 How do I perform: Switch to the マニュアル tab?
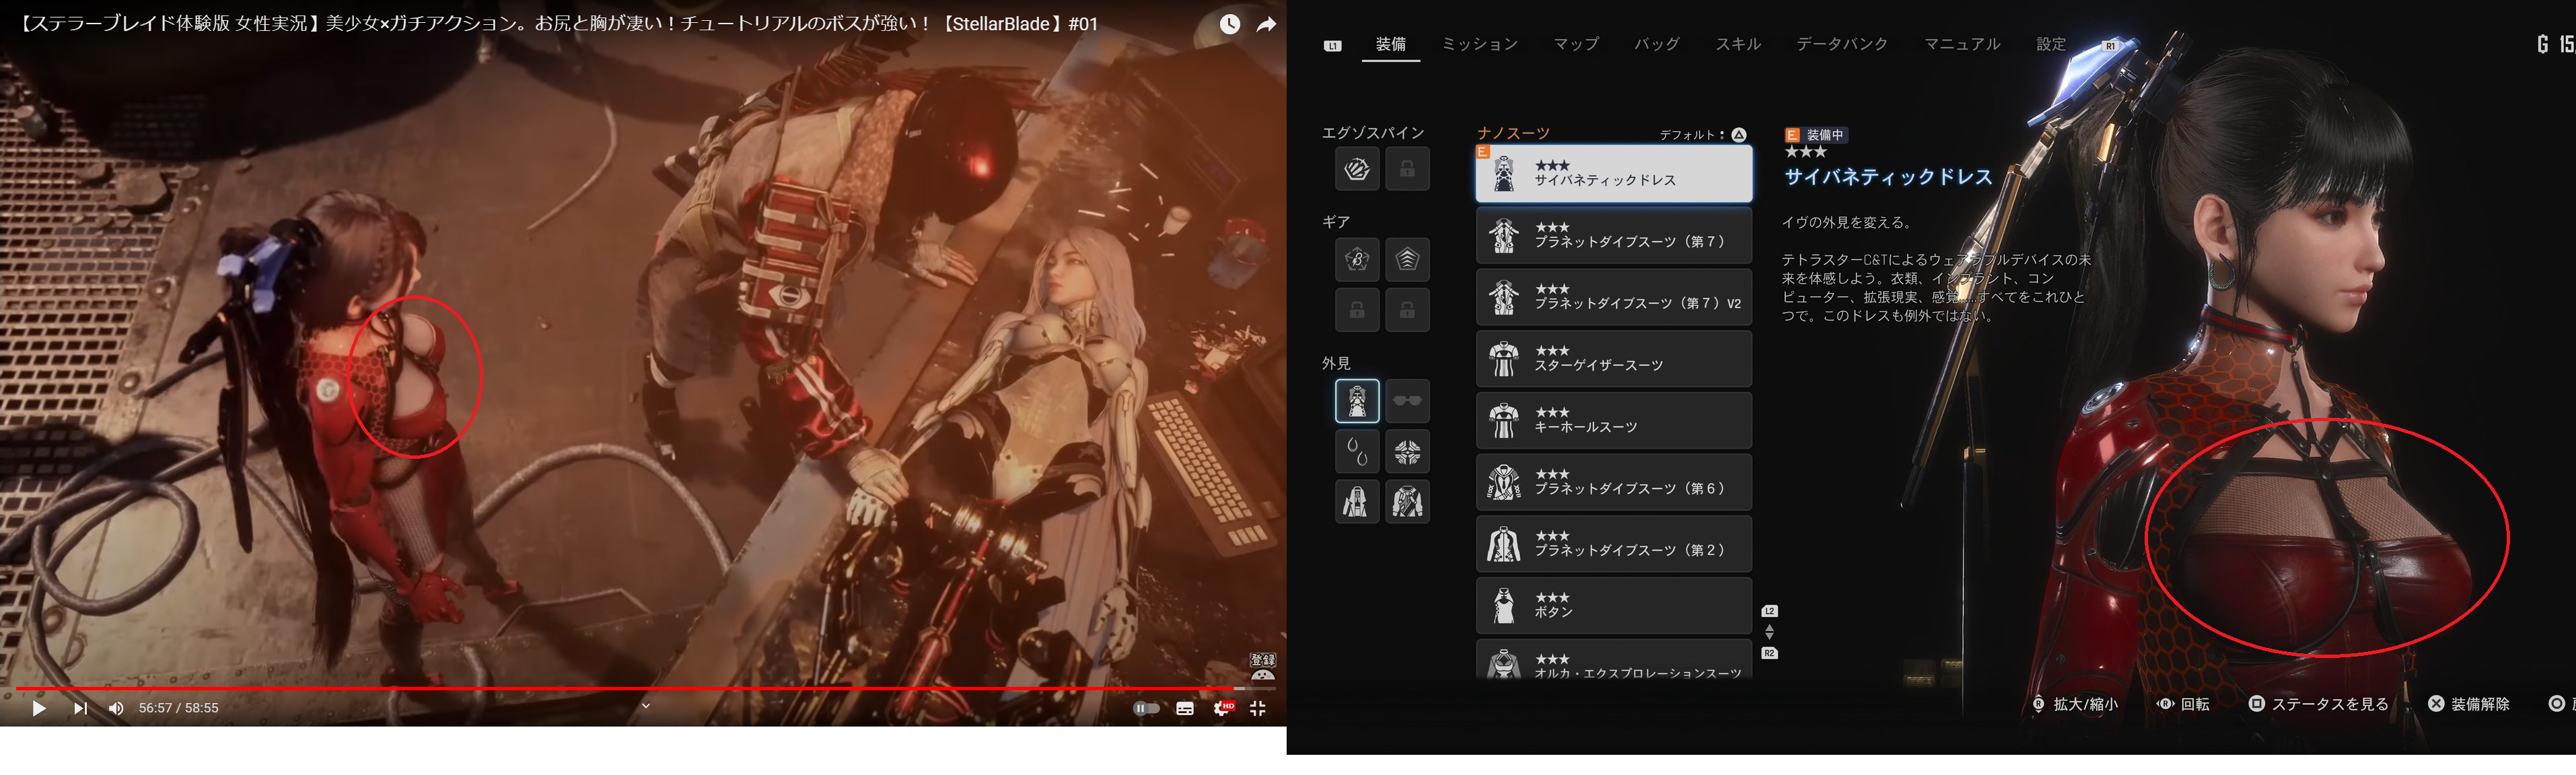point(1962,44)
